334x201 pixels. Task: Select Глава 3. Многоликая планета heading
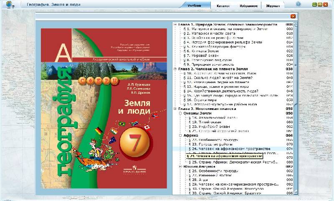tap(207, 109)
